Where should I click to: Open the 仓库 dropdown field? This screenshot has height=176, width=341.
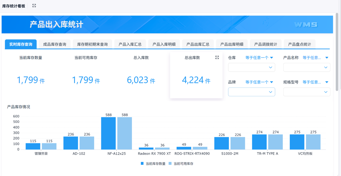point(251,67)
